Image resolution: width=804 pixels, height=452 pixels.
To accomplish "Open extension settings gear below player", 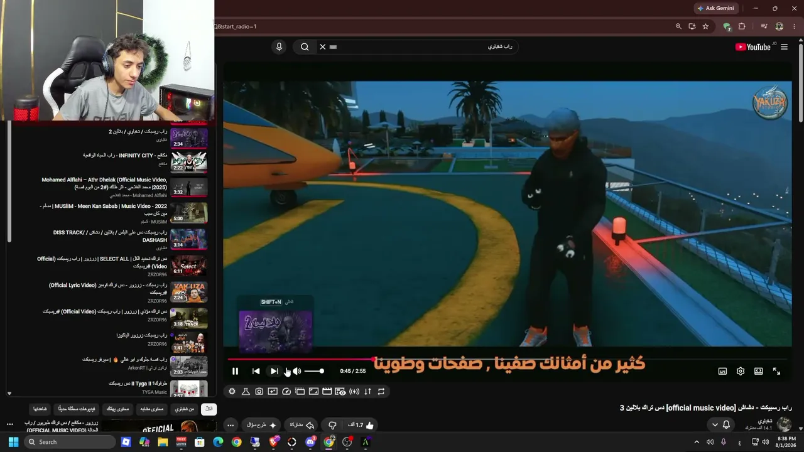I will click(x=232, y=391).
